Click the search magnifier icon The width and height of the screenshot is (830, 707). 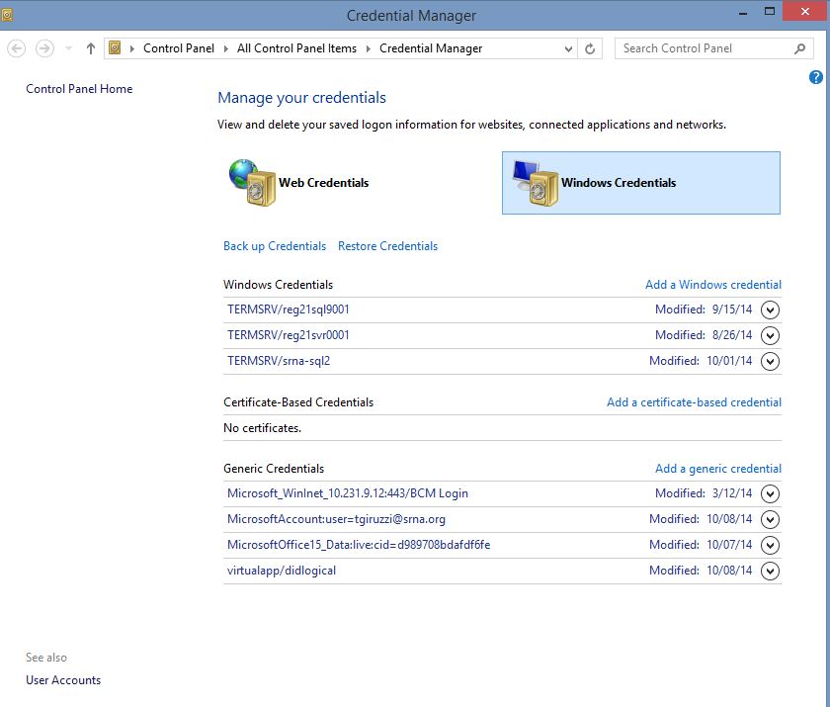click(x=800, y=48)
